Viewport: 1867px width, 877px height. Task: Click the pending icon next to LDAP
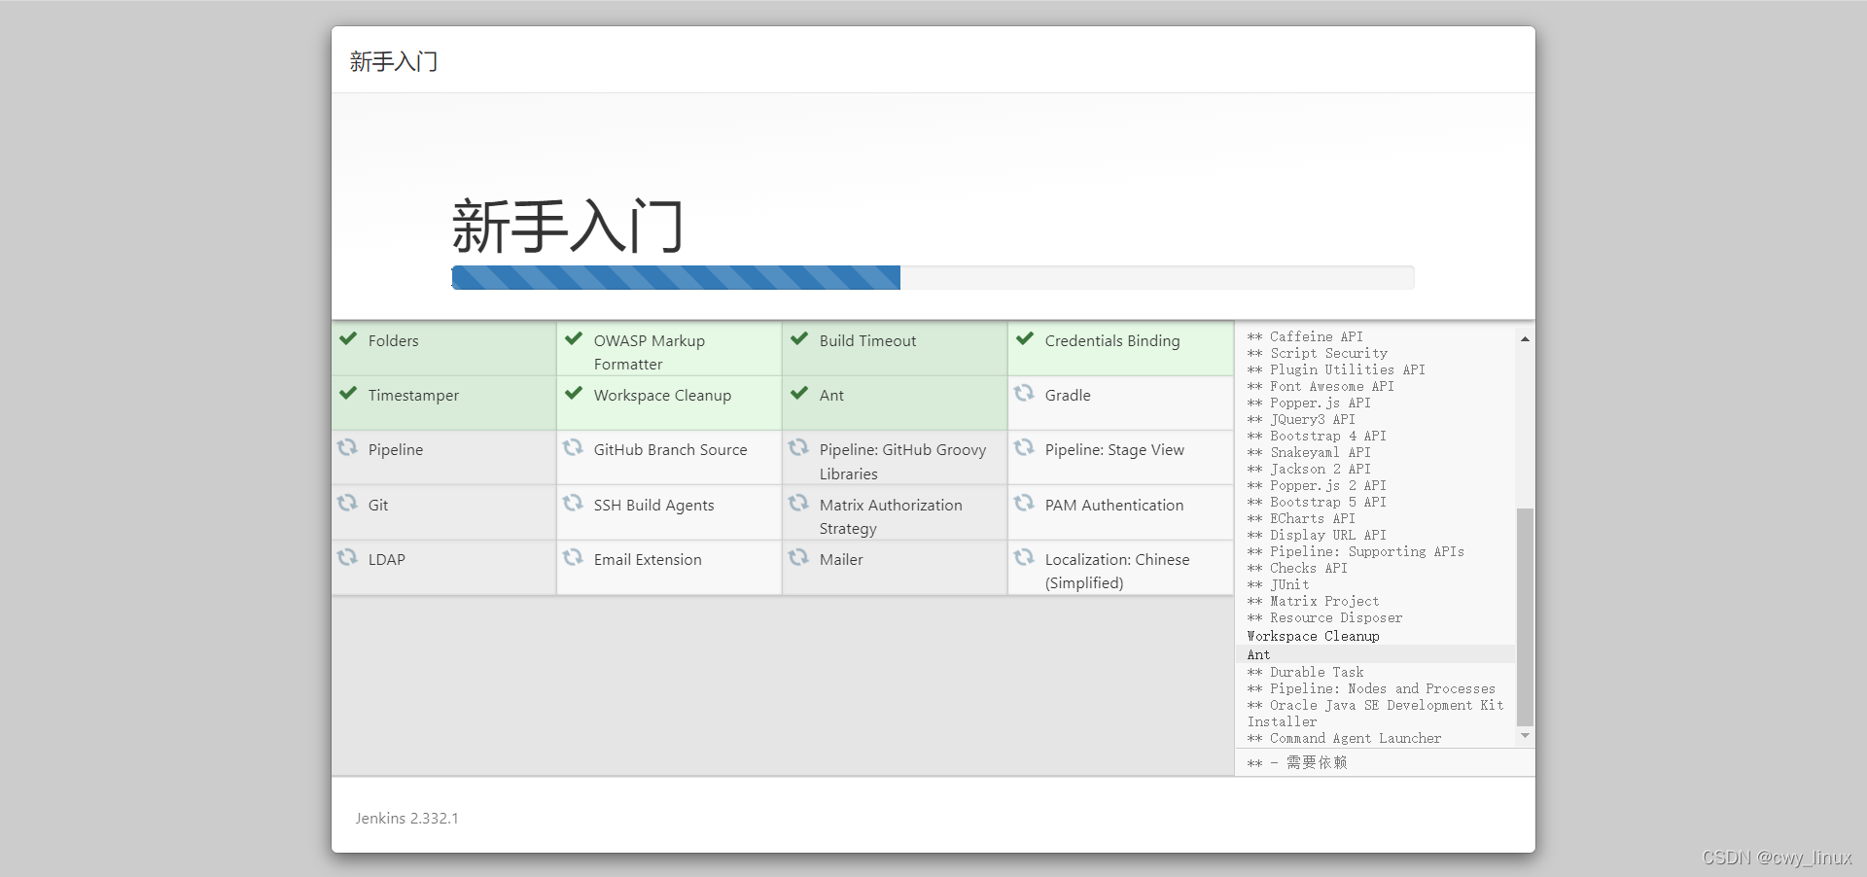click(x=347, y=557)
